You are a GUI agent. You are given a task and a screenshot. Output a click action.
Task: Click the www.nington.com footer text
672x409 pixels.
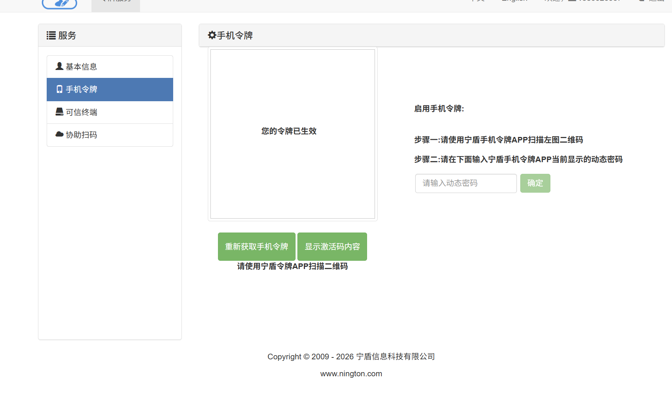[x=351, y=374]
